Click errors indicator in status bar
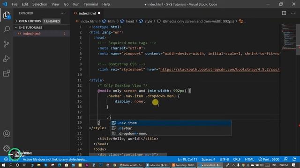Image resolution: width=300 pixels, height=168 pixels. [x=7, y=159]
